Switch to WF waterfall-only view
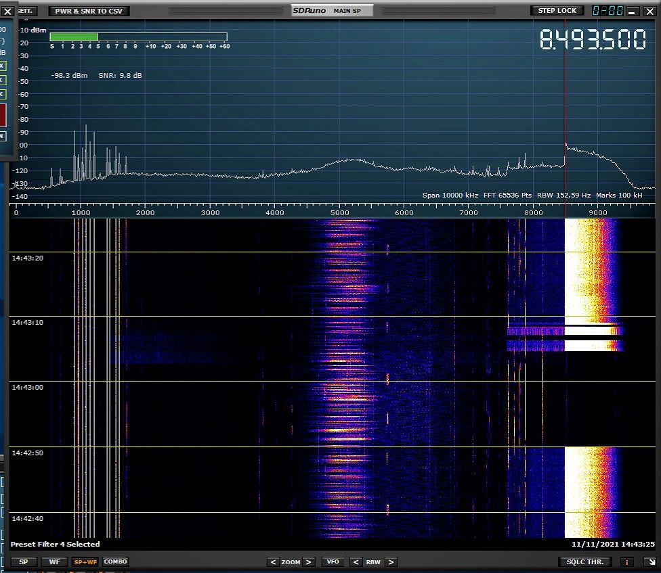This screenshot has width=661, height=573. pos(53,561)
